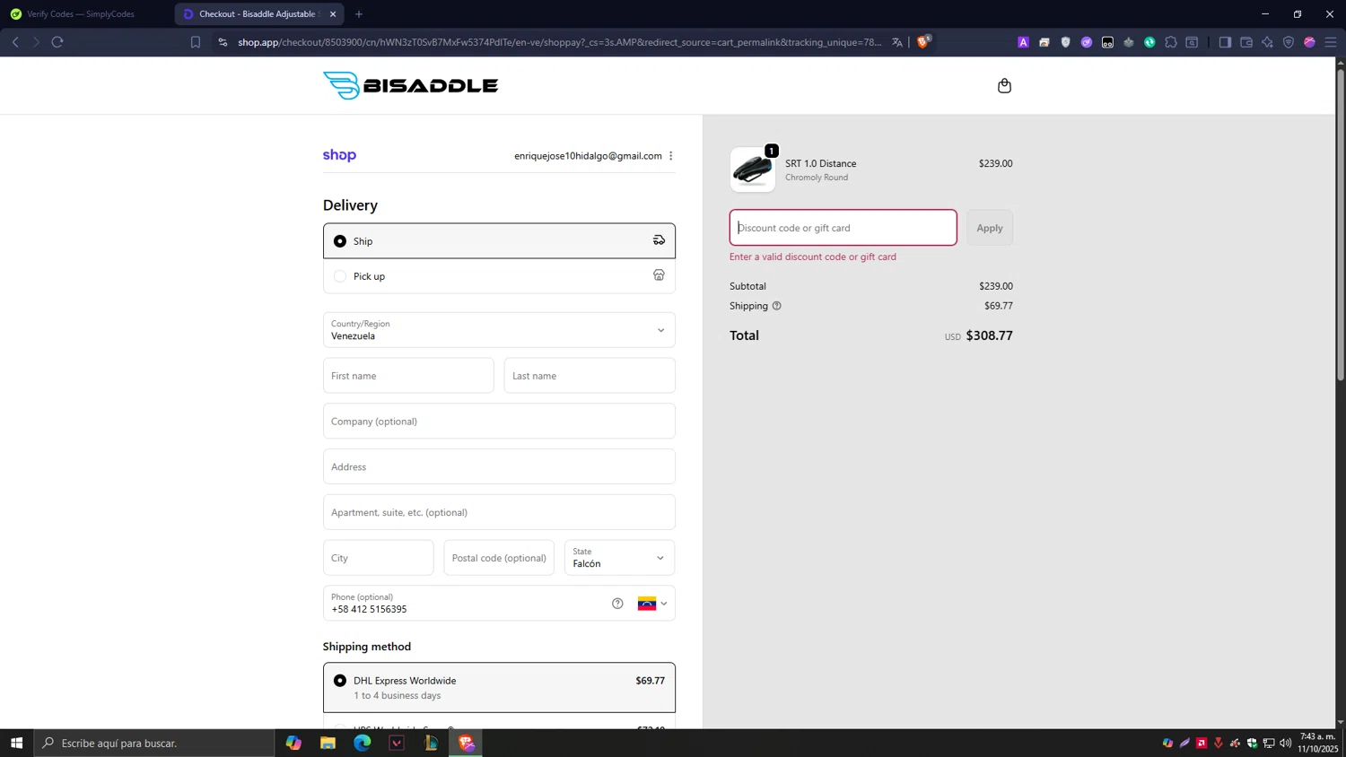
Task: Open File Explorer from the taskbar
Action: point(328,743)
